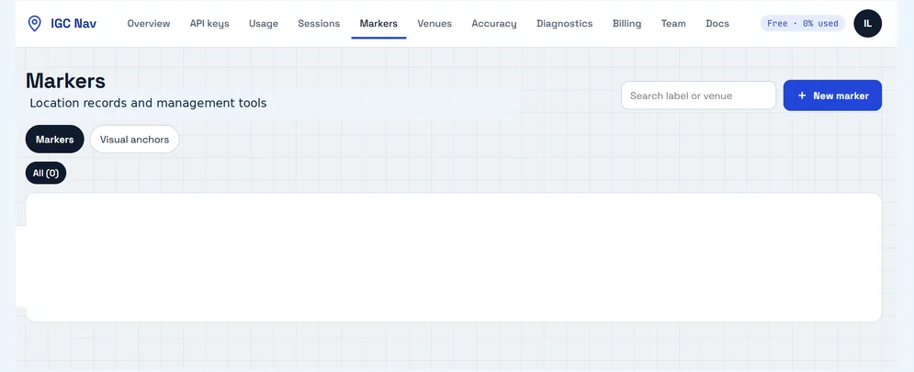914x372 pixels.
Task: Open the Venues tab
Action: [x=434, y=23]
